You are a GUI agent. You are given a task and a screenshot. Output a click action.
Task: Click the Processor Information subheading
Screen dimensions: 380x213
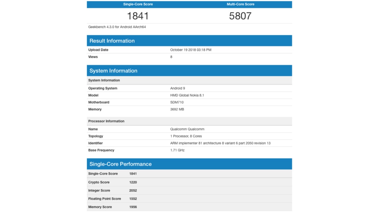106,121
